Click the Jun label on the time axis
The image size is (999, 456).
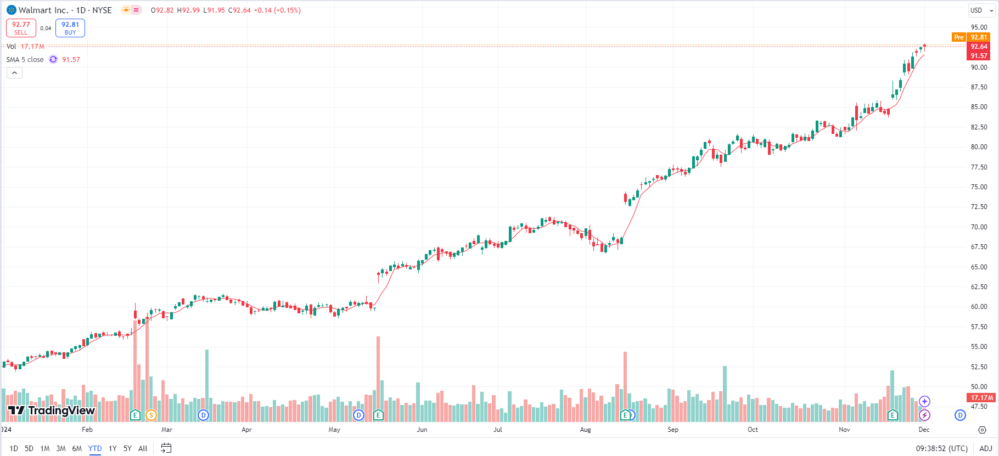(422, 430)
